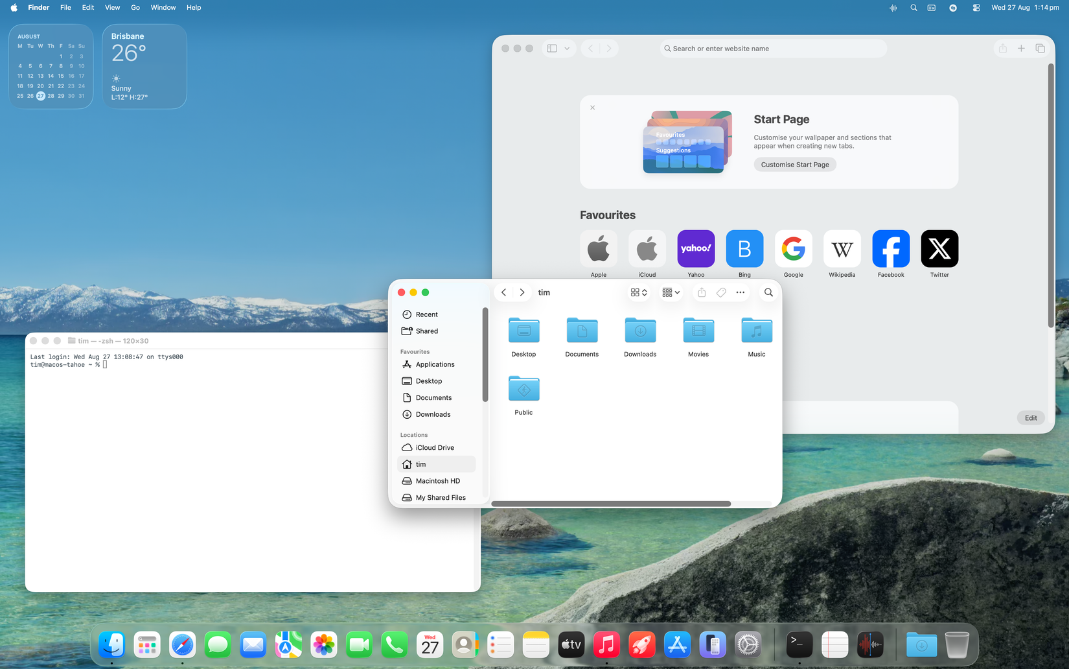Click the Customise Start Page button
Screen dimensions: 1069x669
pyautogui.click(x=794, y=164)
